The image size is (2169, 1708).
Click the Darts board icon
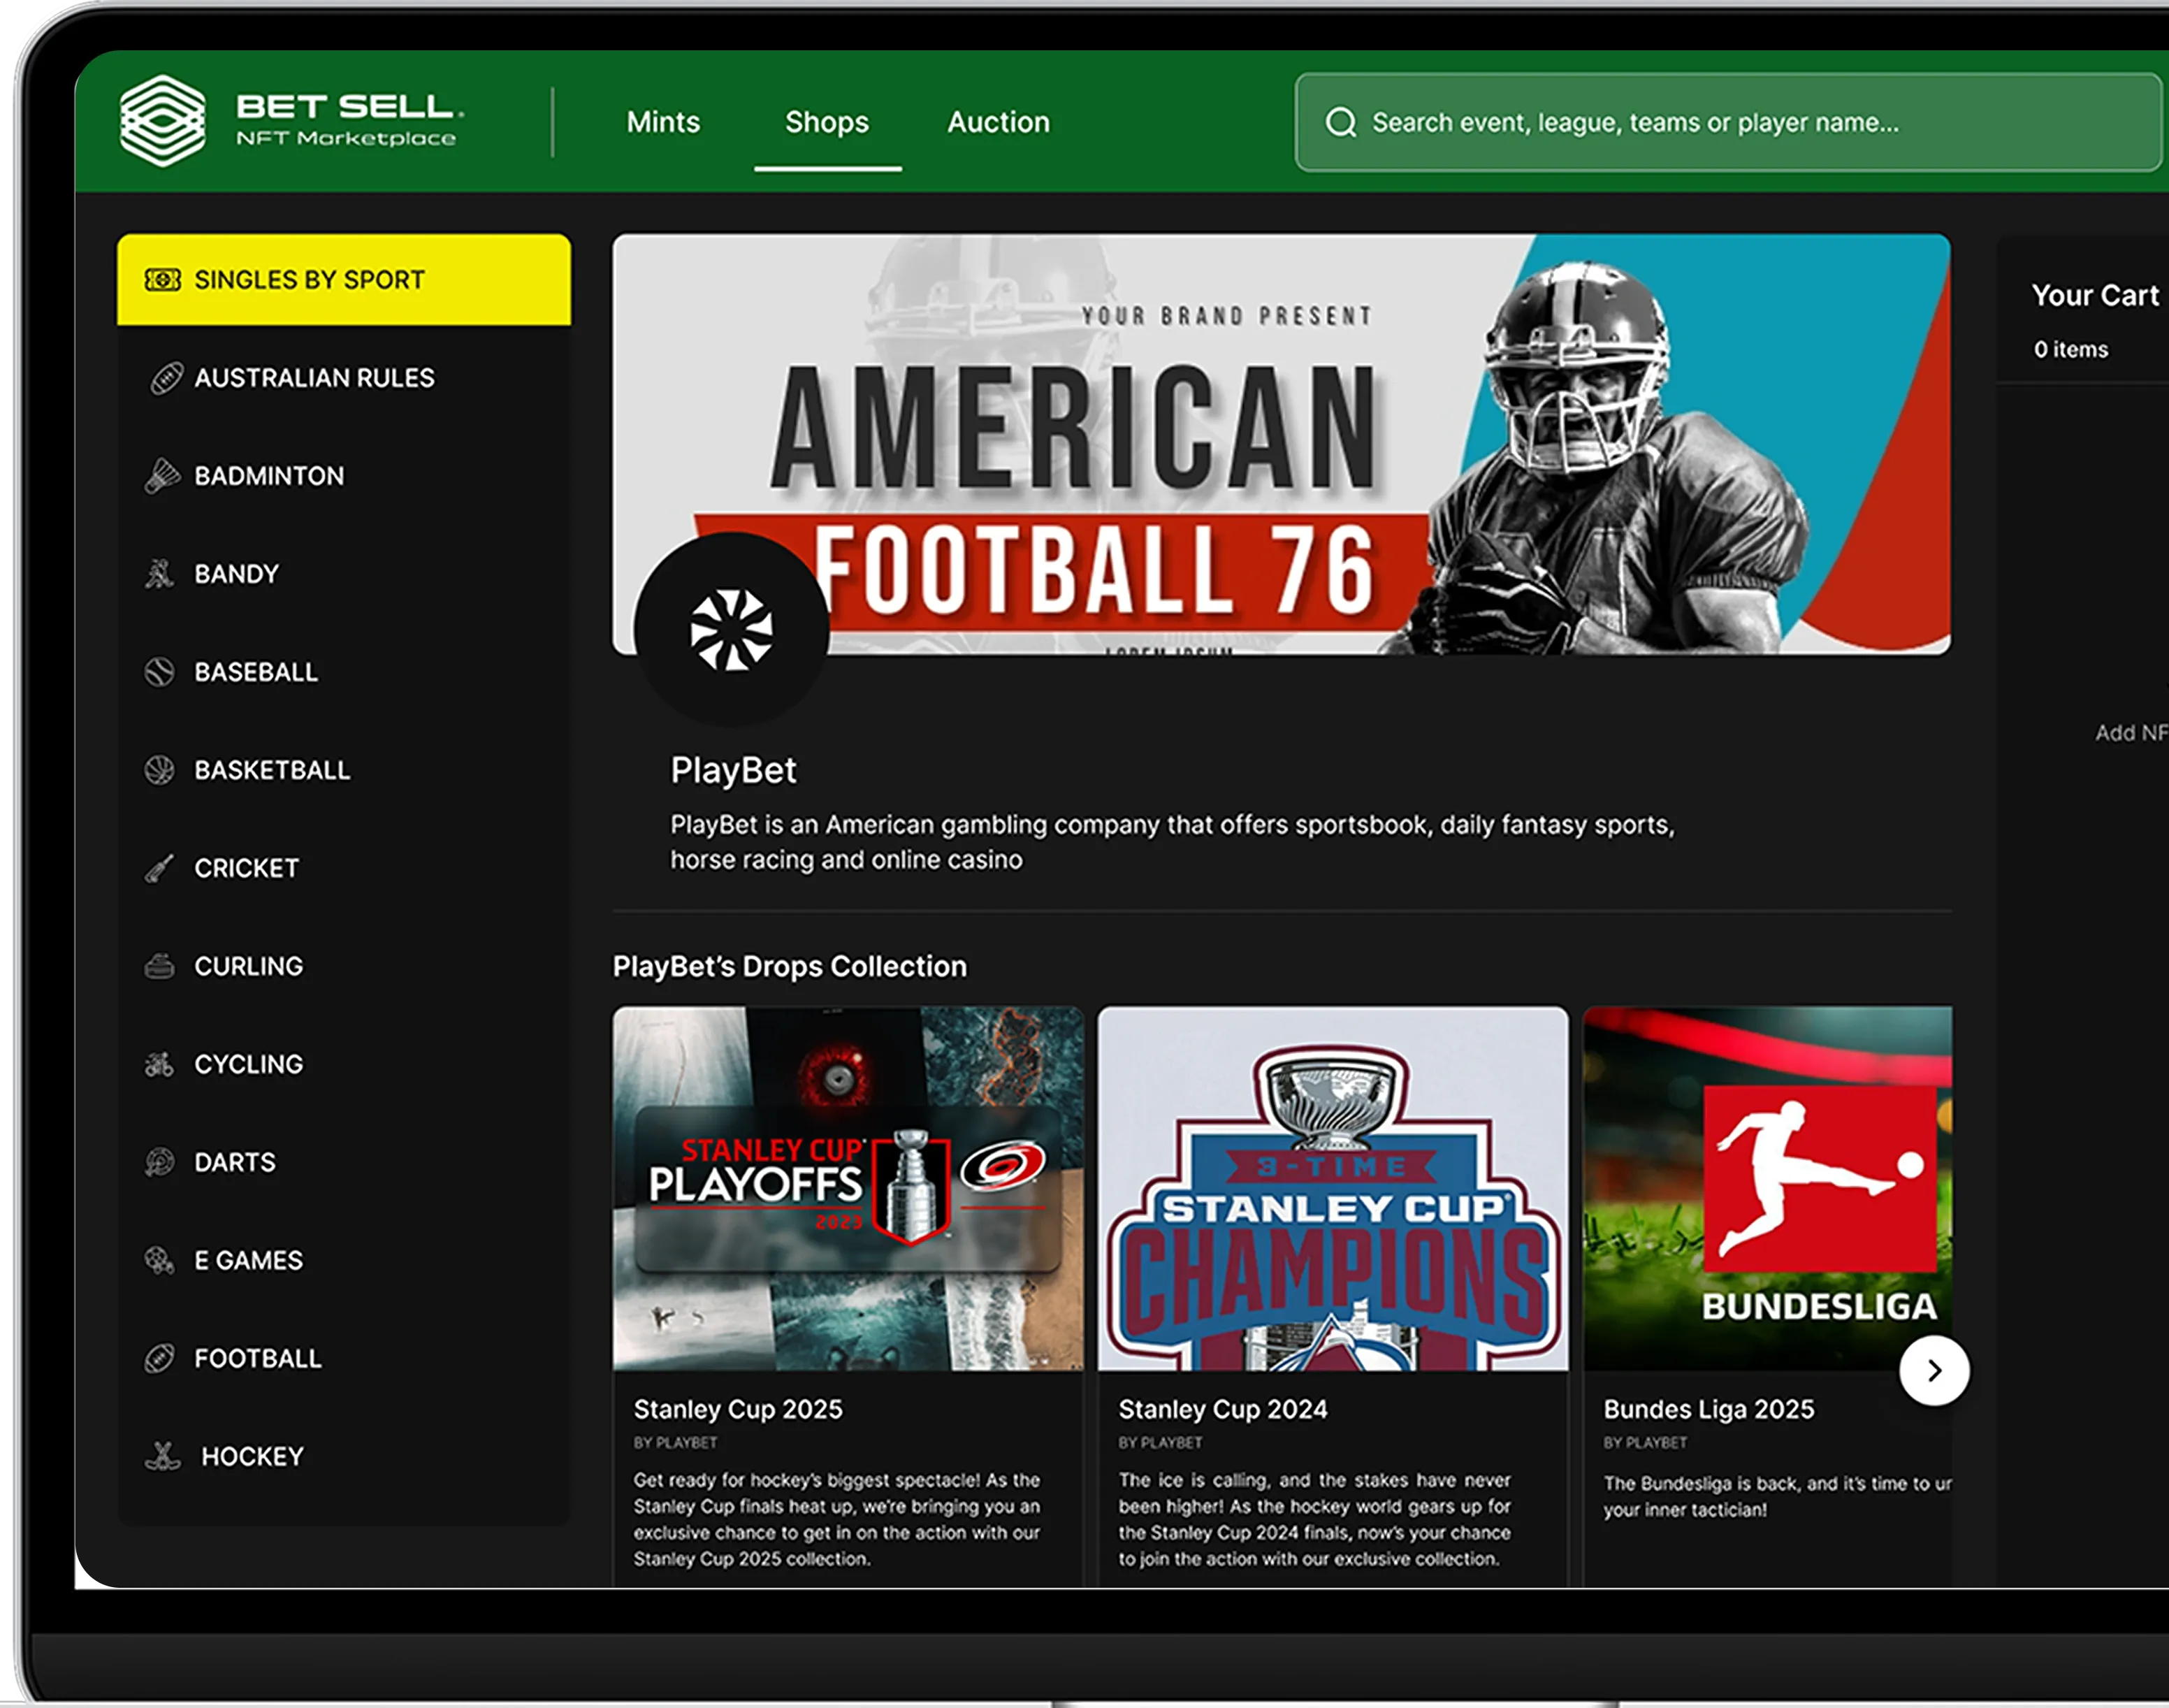click(160, 1162)
